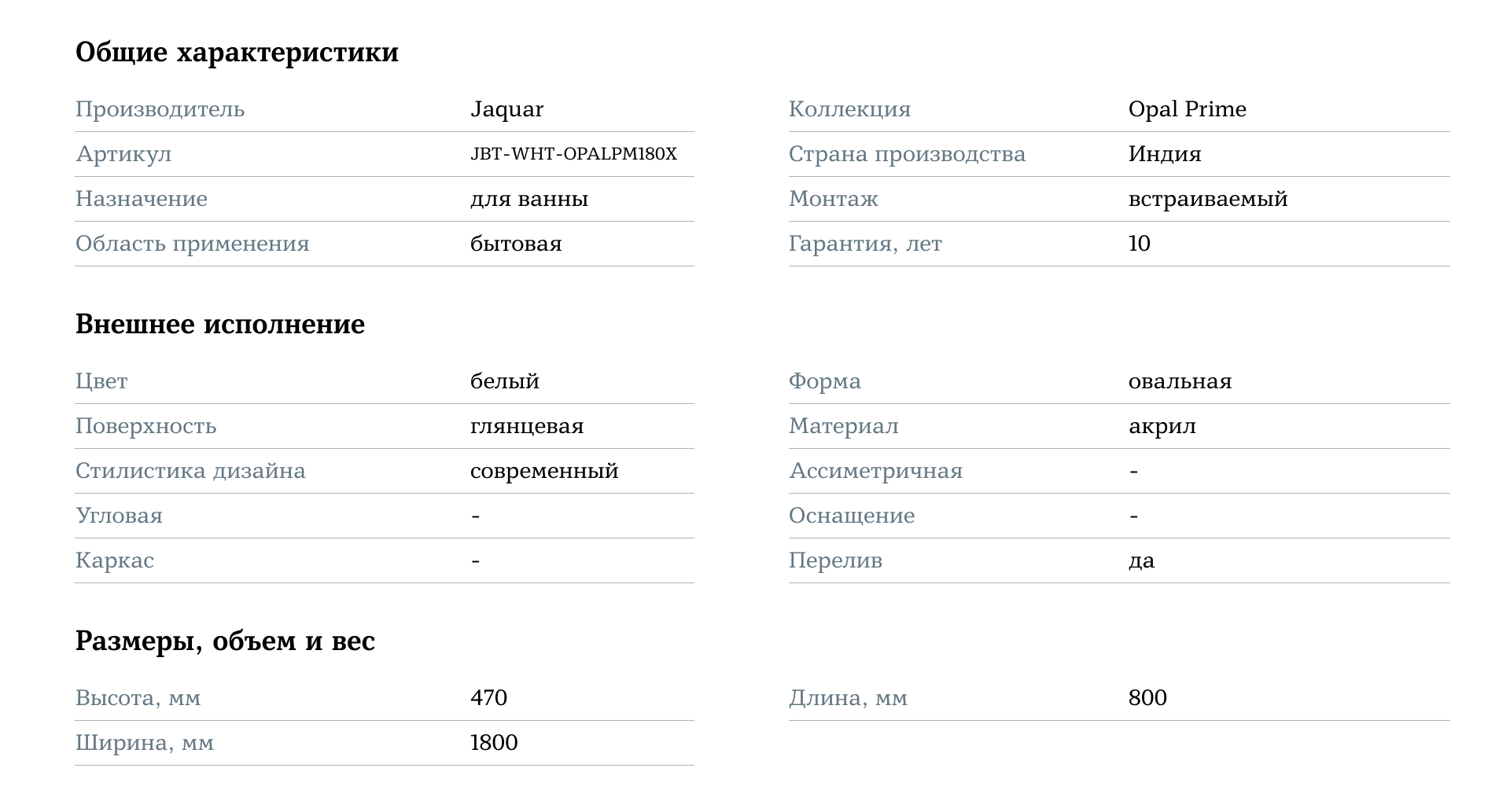Click the Jaquar manufacturer value
This screenshot has width=1510, height=812.
click(506, 109)
